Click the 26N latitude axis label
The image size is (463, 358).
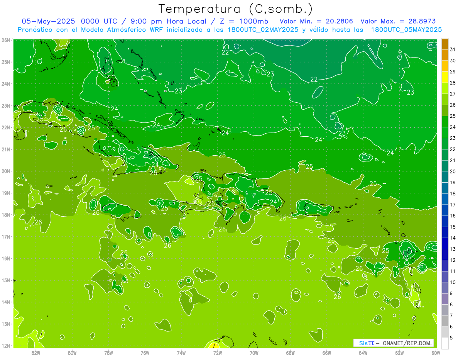tap(6, 40)
